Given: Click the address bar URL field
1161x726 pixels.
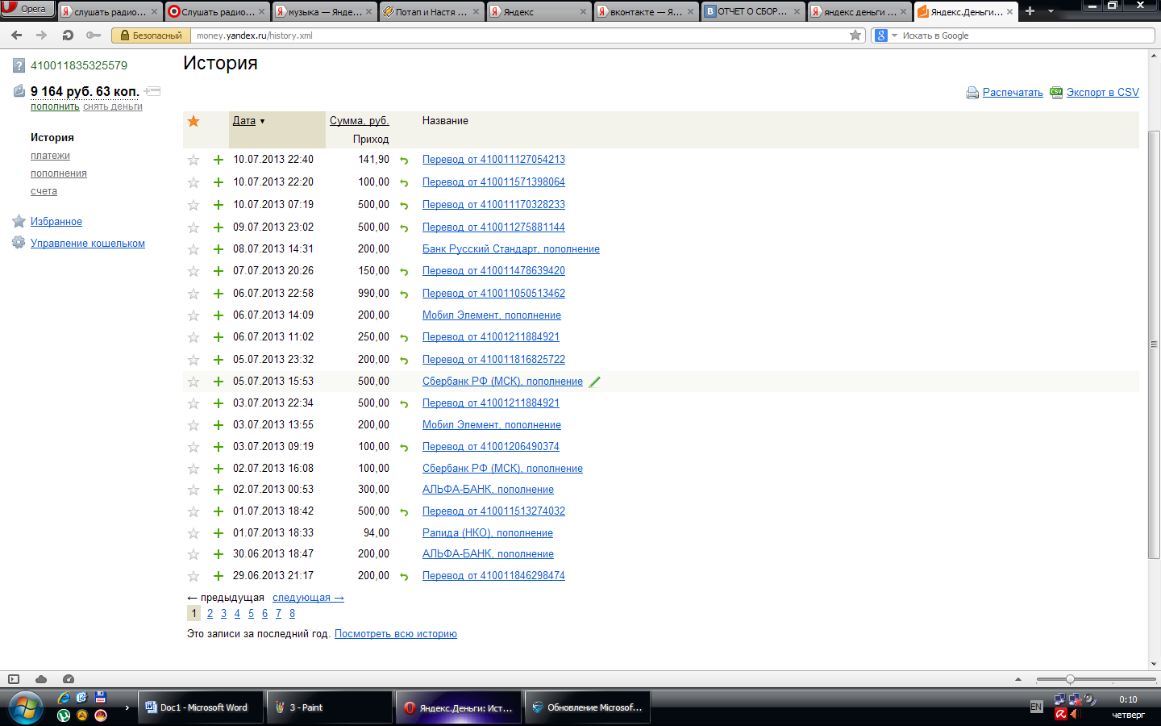Looking at the screenshot, I should pyautogui.click(x=520, y=35).
